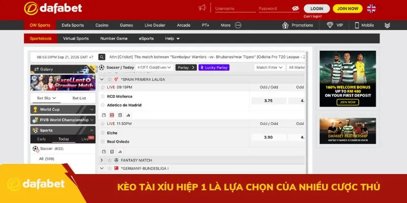Favorite the RCD Mallorca star
Viewport: 407px width, 203px height.
(x=102, y=96)
